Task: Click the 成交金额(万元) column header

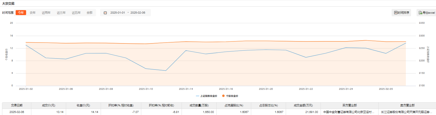Action: [x=303, y=105]
